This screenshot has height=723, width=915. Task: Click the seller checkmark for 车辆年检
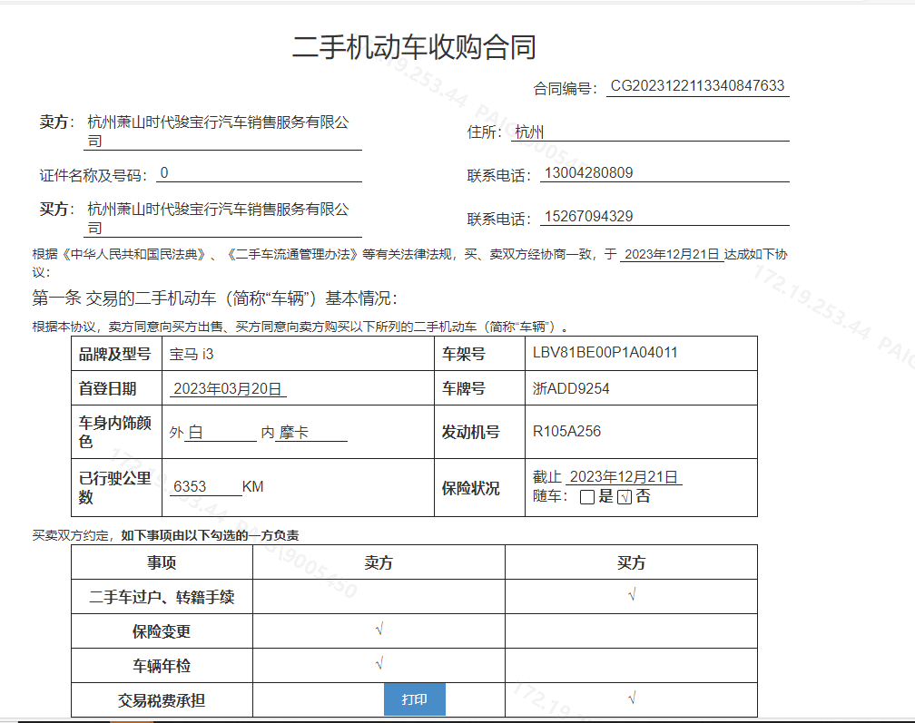(x=379, y=664)
